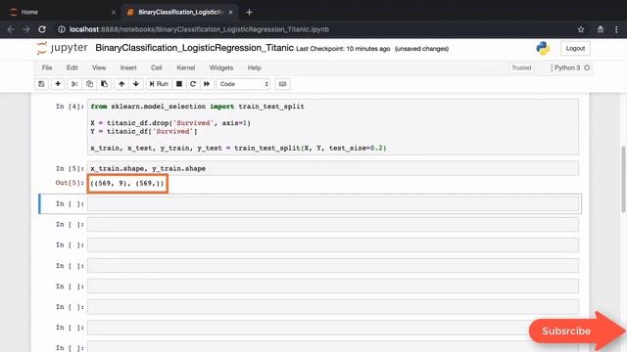Run the selected cell
This screenshot has width=627, height=352.
pyautogui.click(x=159, y=84)
